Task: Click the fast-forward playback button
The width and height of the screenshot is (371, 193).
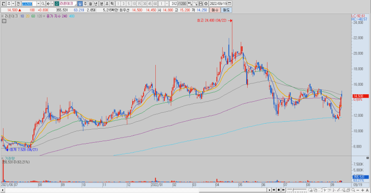Action: click(x=283, y=190)
